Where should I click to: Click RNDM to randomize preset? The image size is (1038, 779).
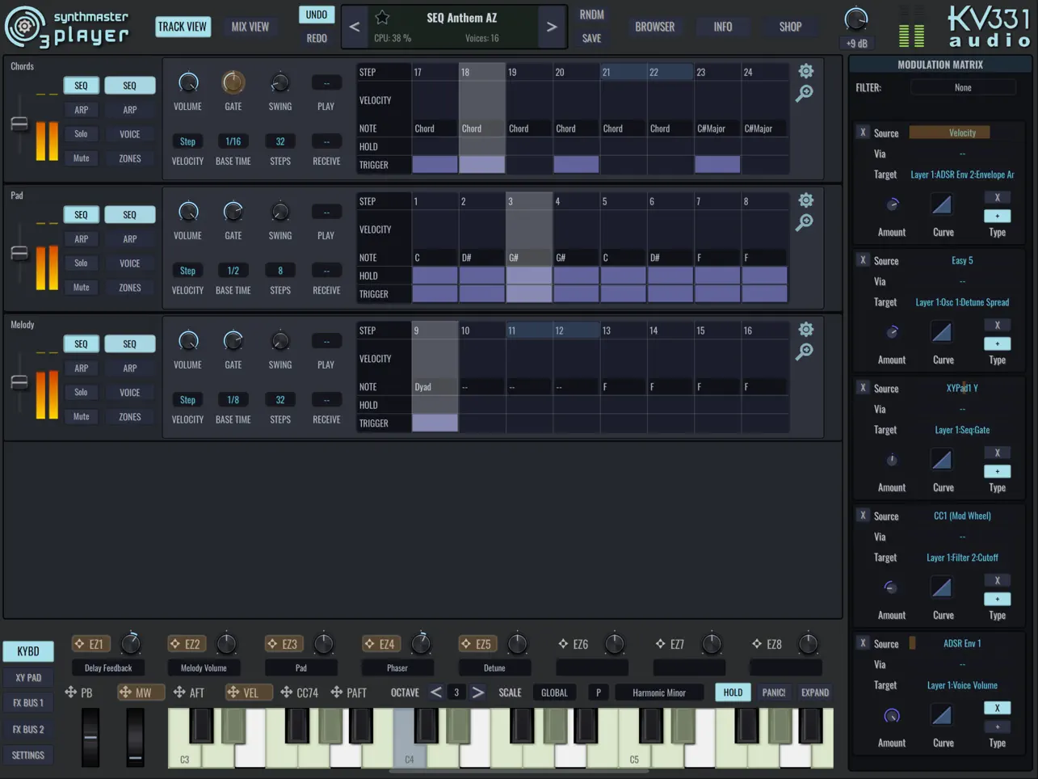592,15
